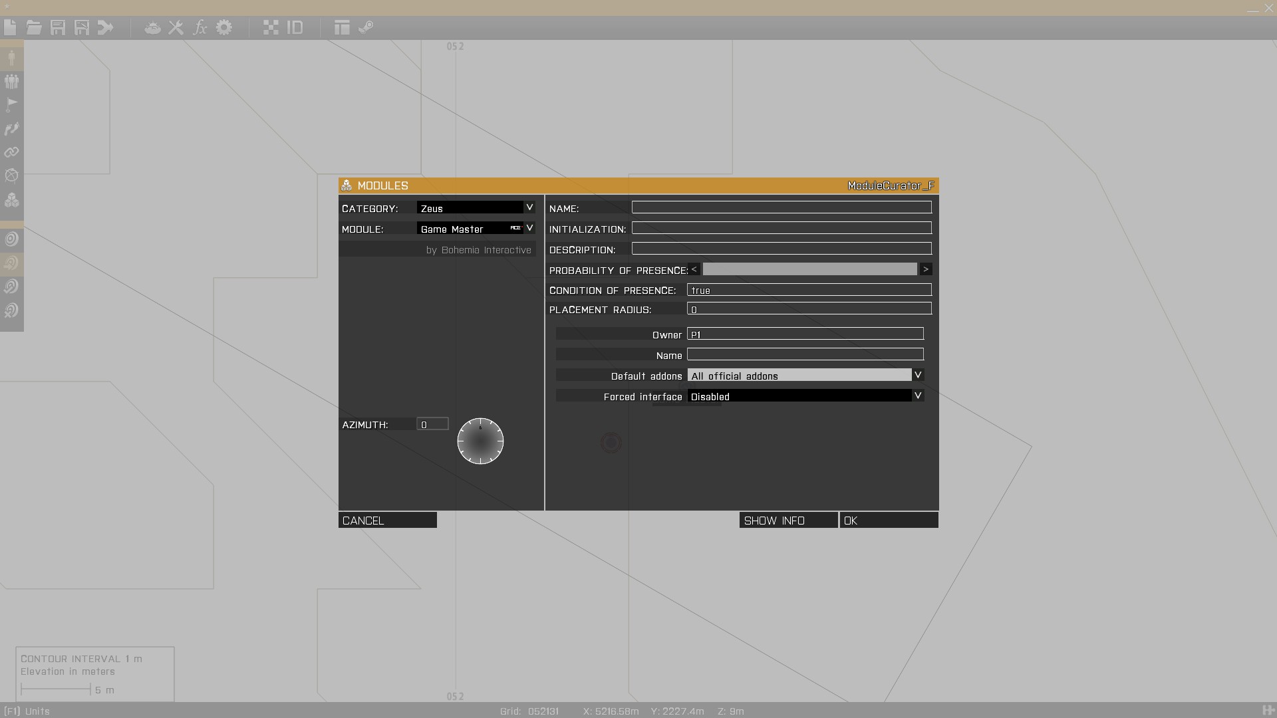Click the fx functions viewer icon
Screen dimensions: 1277x718
pos(200,27)
